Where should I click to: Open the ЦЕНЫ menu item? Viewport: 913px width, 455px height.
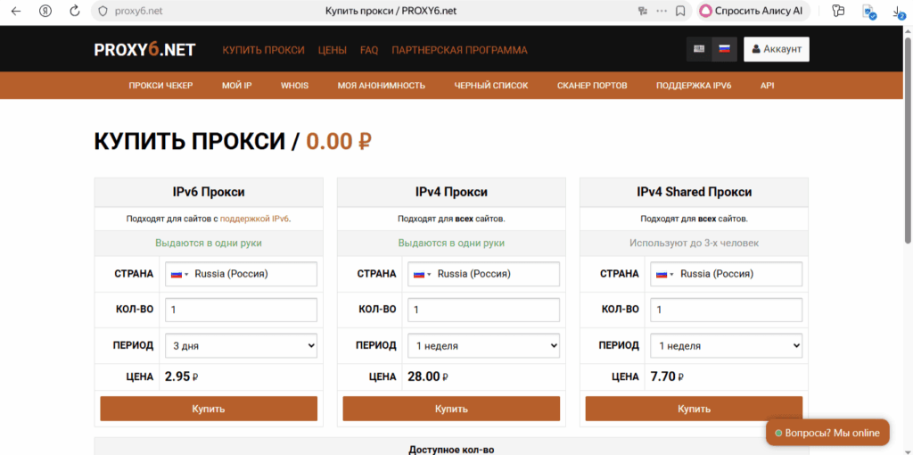[333, 50]
